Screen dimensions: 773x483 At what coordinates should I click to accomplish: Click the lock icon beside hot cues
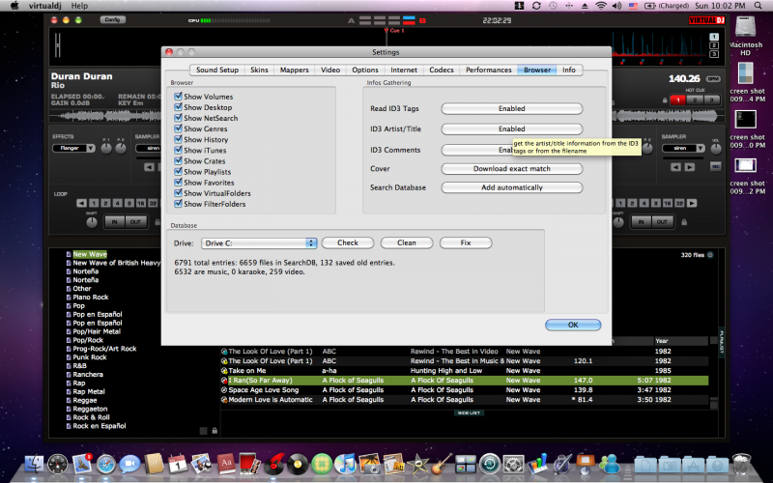coord(665,100)
